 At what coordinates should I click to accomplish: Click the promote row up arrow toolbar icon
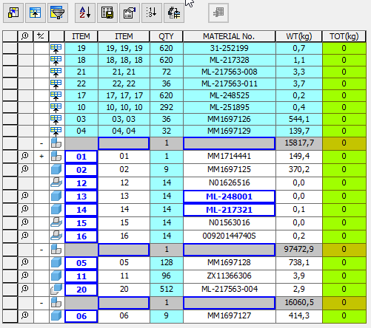click(x=36, y=13)
